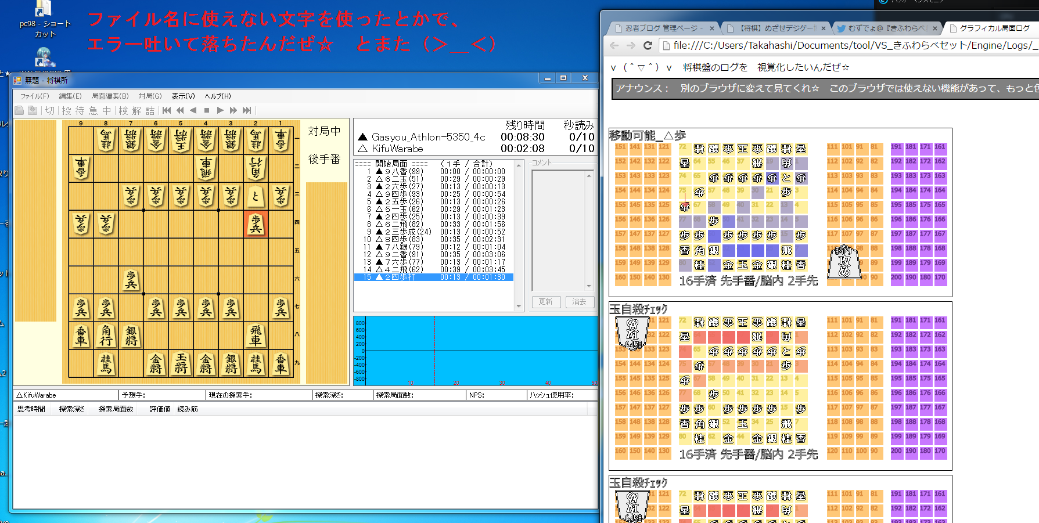Screen dimensions: 1039x523
Task: Click the stop playback square button
Action: (x=207, y=110)
